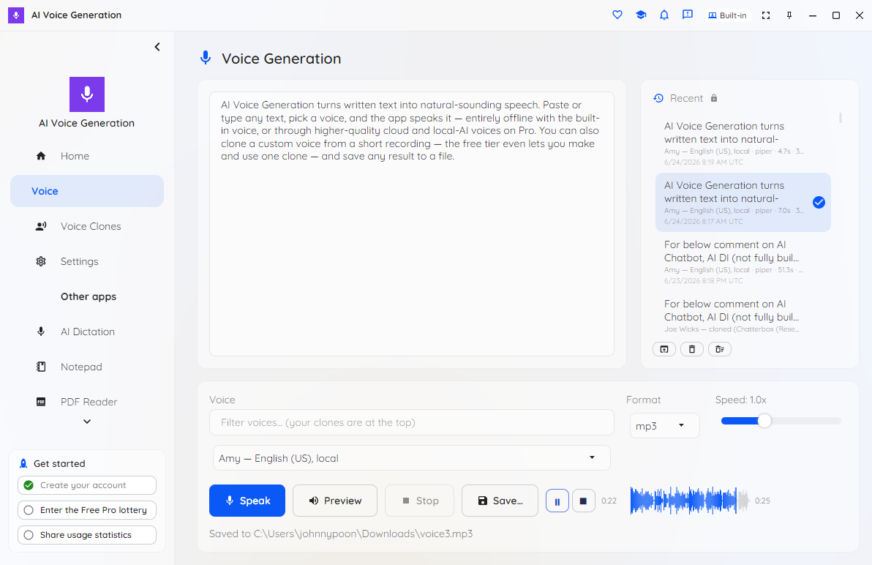
Task: Open the graduation cap tutorials icon
Action: (641, 15)
